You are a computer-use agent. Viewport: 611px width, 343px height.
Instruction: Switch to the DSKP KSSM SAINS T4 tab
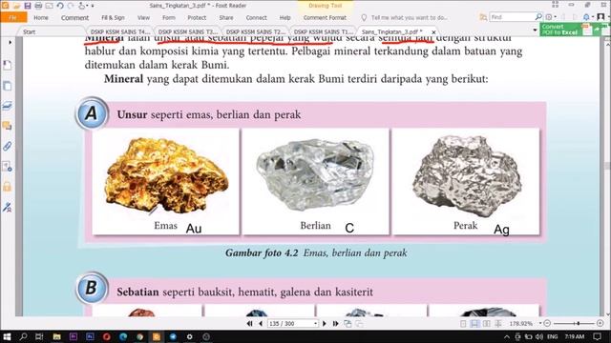point(119,31)
